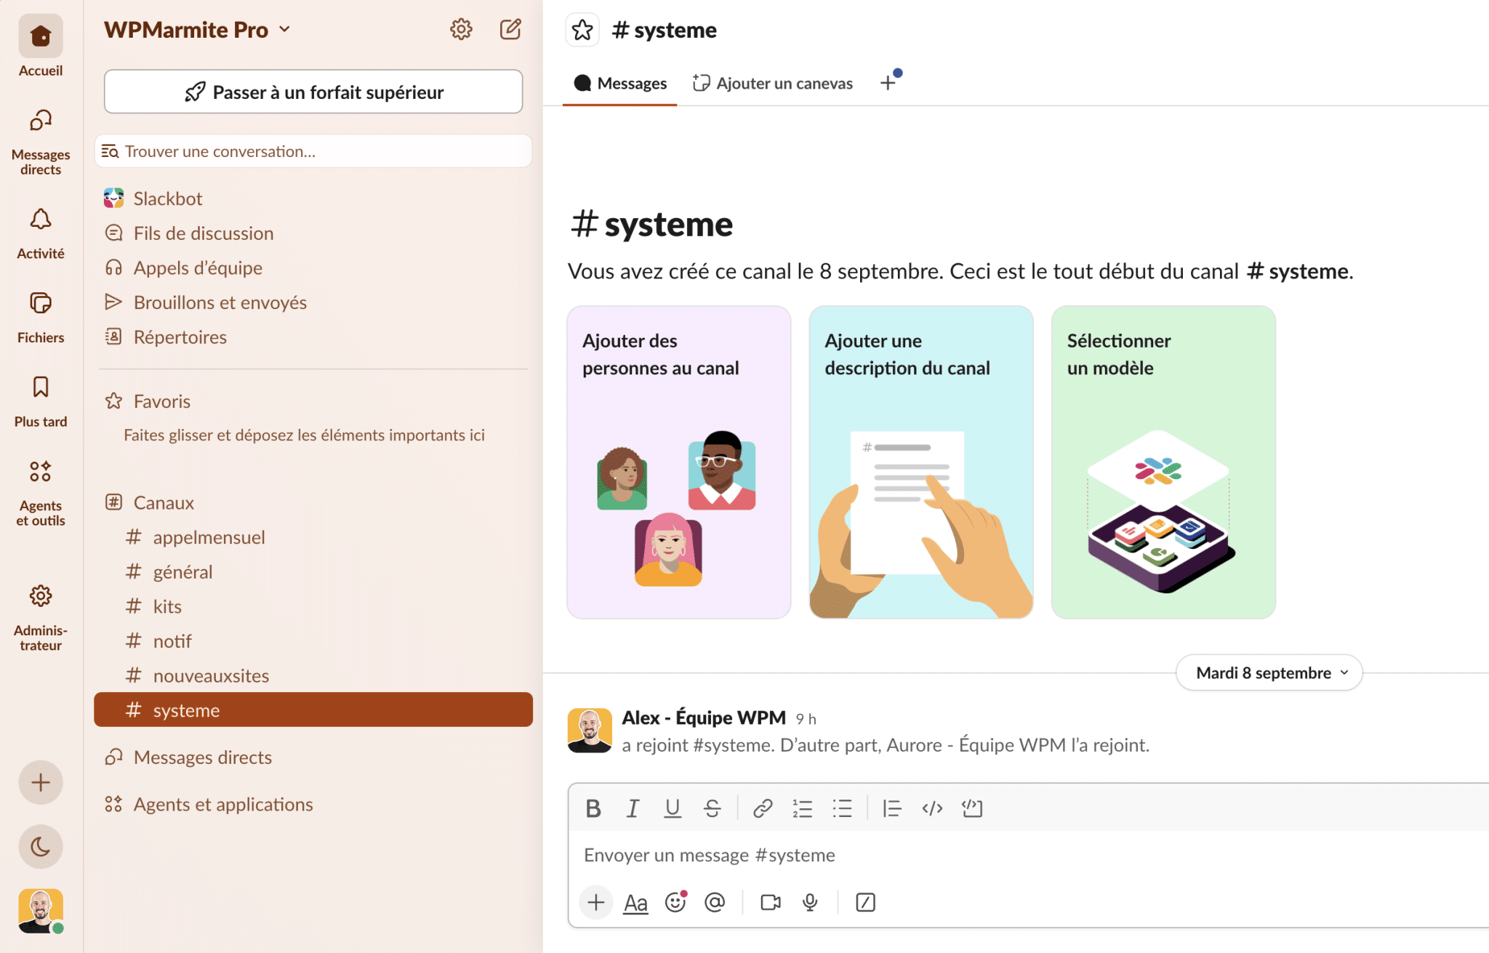Toggle strikethrough formatting
1489x953 pixels.
[712, 808]
